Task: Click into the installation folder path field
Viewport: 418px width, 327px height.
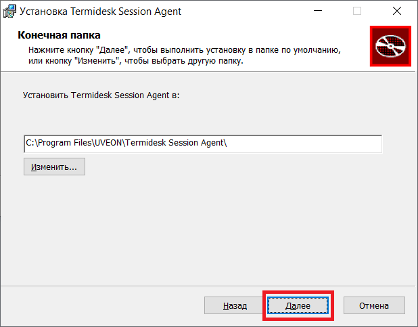Action: point(304,144)
